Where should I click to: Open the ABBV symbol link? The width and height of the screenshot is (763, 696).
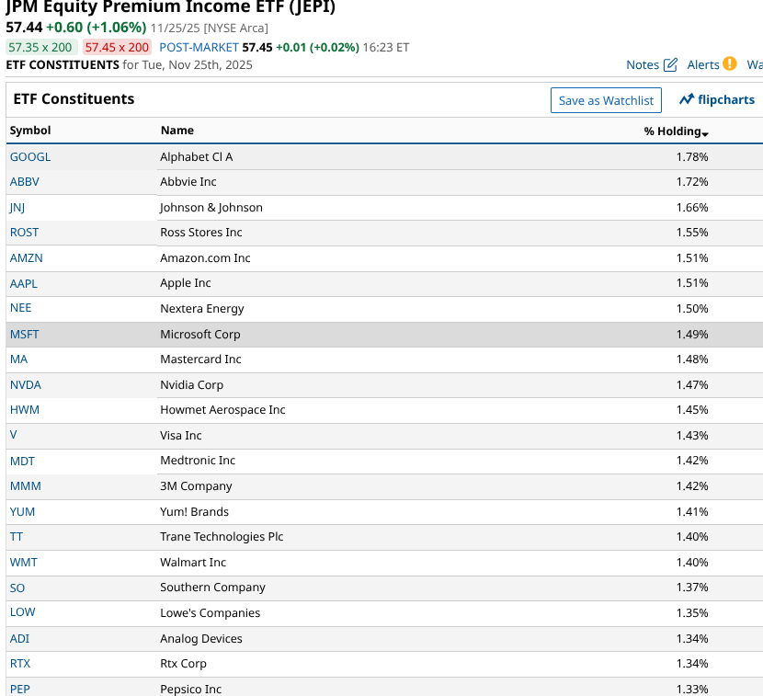pos(24,181)
